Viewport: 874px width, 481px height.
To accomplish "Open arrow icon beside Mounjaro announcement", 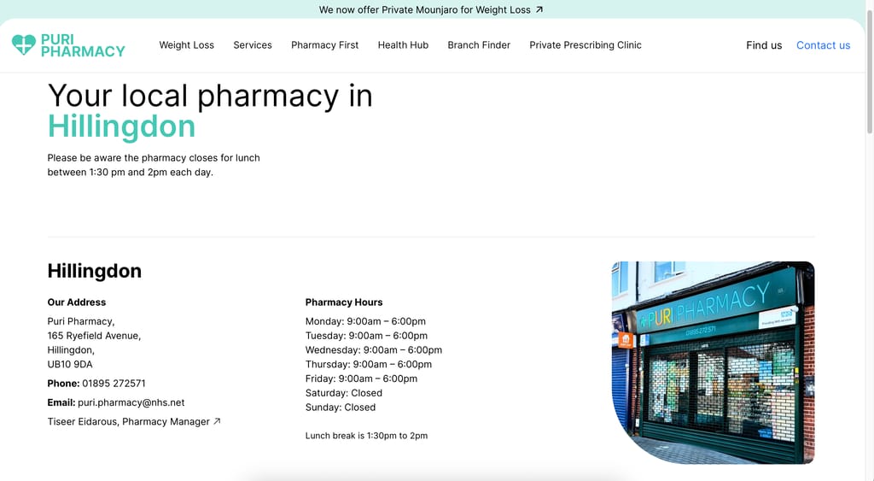I will [539, 9].
